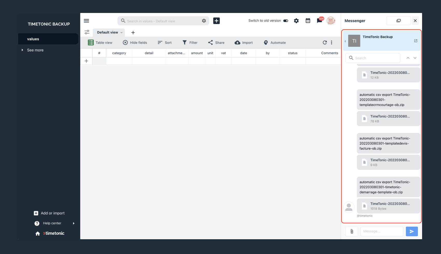Click the vat column header
Image resolution: width=441 pixels, height=254 pixels.
pos(223,53)
